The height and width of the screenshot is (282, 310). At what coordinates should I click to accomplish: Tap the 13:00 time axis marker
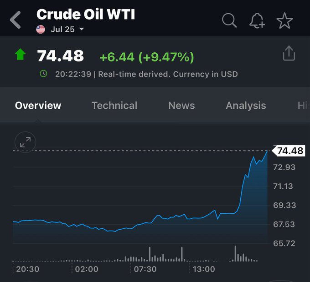click(203, 269)
